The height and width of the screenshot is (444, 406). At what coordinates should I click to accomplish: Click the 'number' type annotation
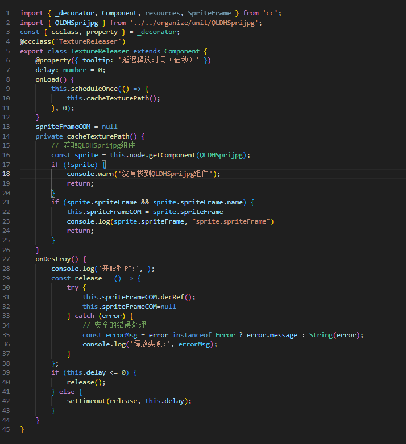74,70
